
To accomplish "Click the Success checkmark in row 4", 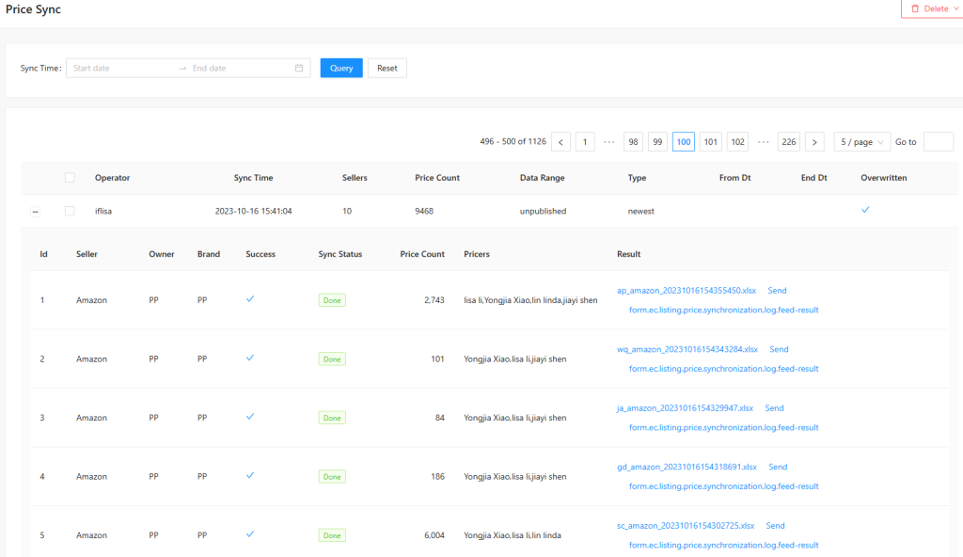I will click(250, 475).
